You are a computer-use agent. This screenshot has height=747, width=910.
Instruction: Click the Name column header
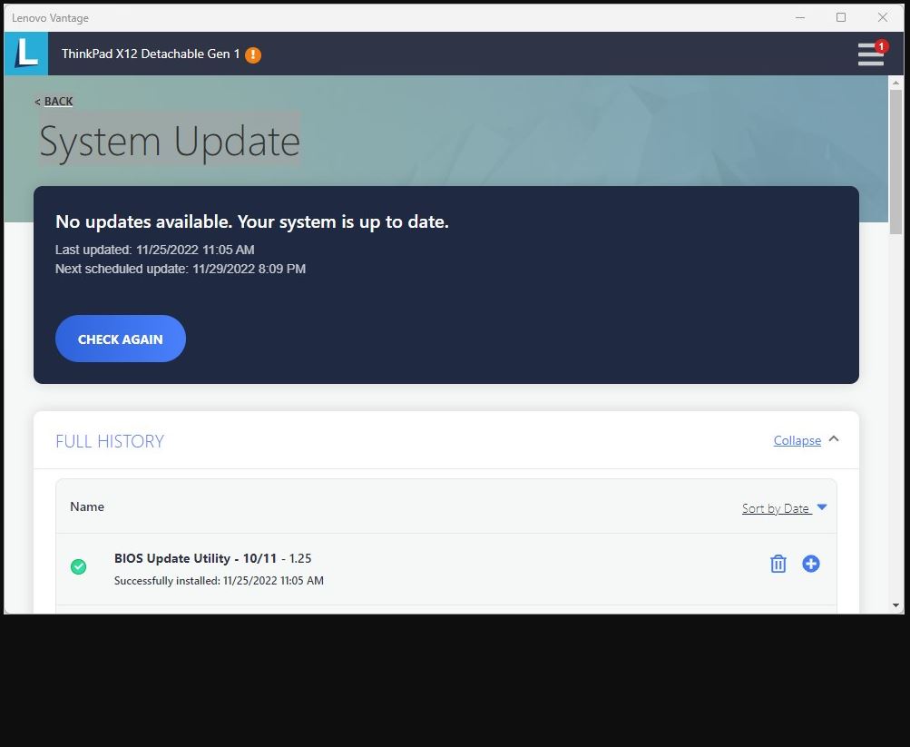[x=87, y=506]
